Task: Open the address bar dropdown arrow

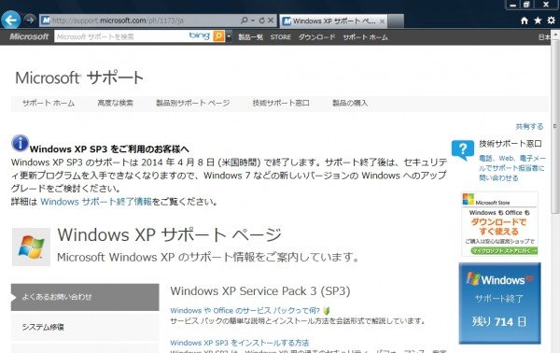Action: (x=253, y=21)
